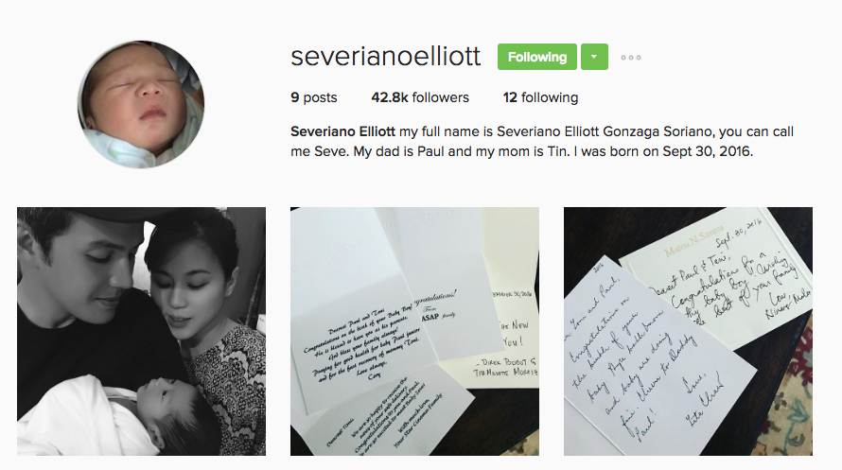This screenshot has width=842, height=470.
Task: View the 9 posts count
Action: click(313, 97)
